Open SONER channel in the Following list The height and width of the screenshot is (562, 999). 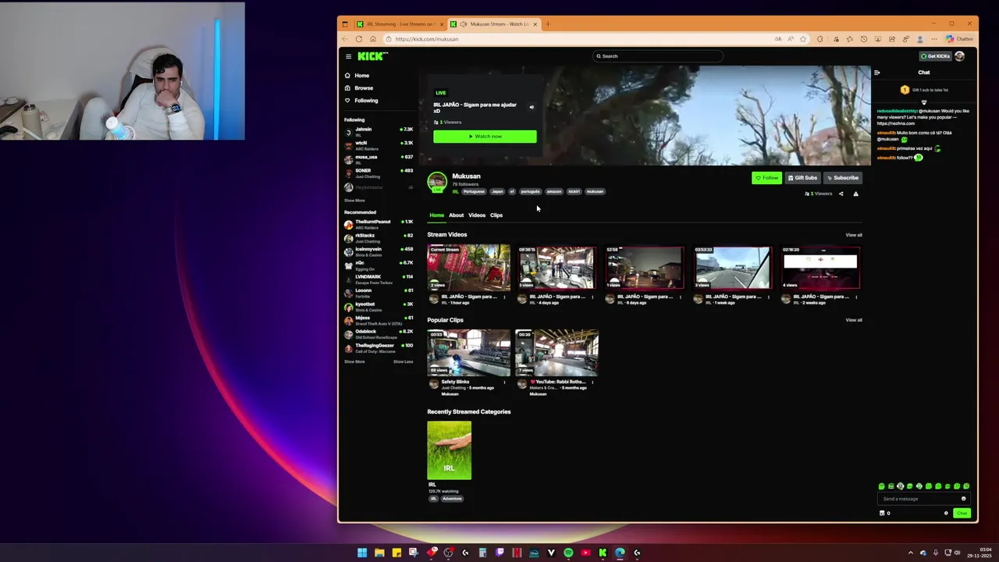379,173
